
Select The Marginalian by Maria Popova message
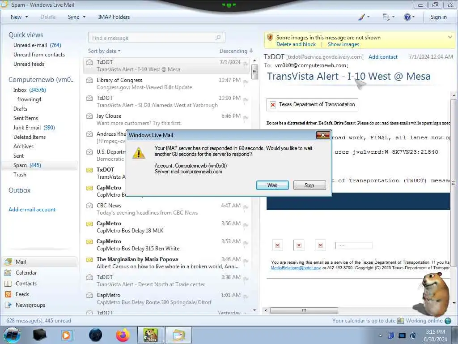[166, 262]
